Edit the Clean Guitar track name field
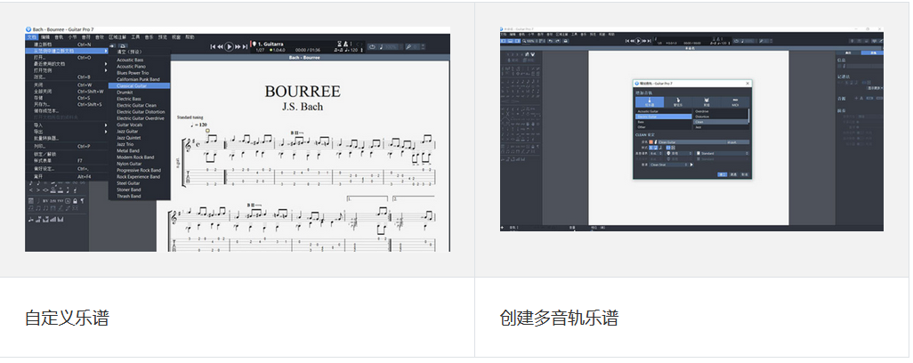The height and width of the screenshot is (363, 913). (692, 142)
